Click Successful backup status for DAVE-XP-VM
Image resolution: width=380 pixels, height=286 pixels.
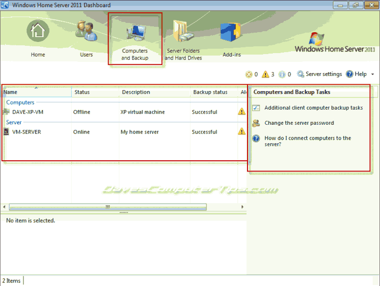click(205, 112)
